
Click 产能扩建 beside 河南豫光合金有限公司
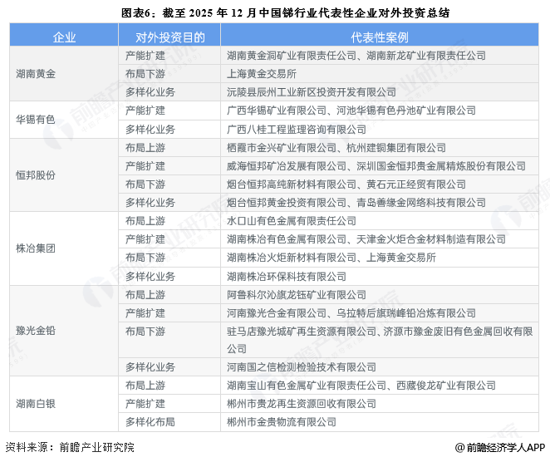pyautogui.click(x=169, y=313)
